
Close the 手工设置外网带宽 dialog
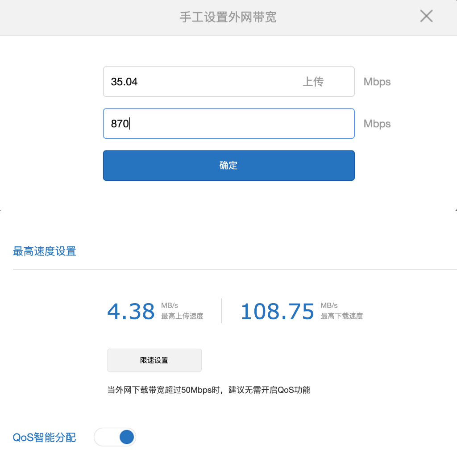click(426, 16)
